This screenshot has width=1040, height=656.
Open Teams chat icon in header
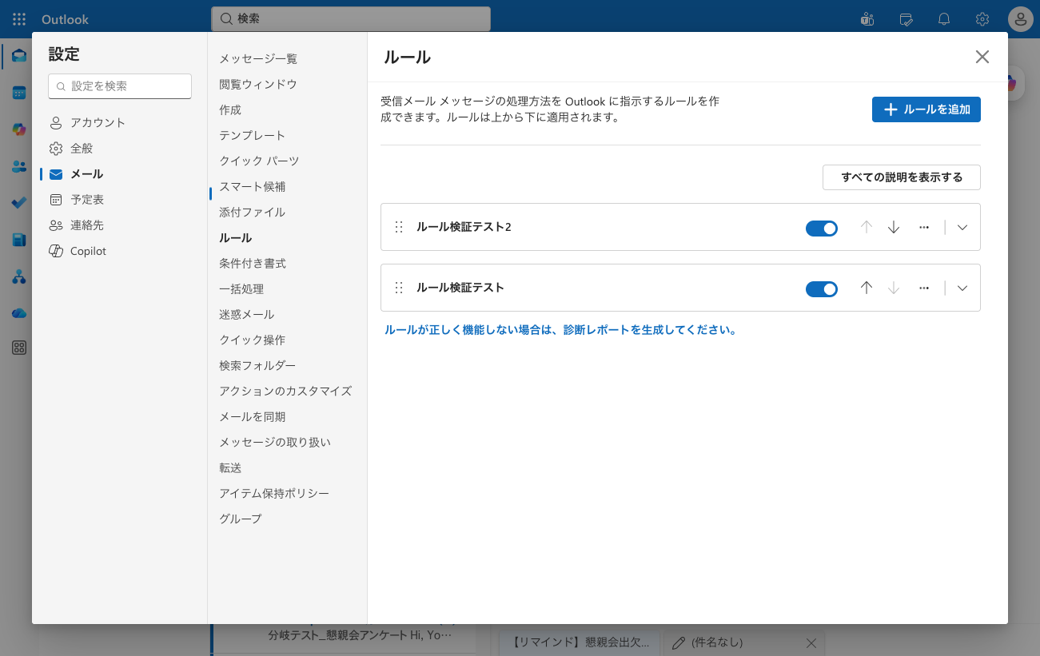(x=867, y=19)
